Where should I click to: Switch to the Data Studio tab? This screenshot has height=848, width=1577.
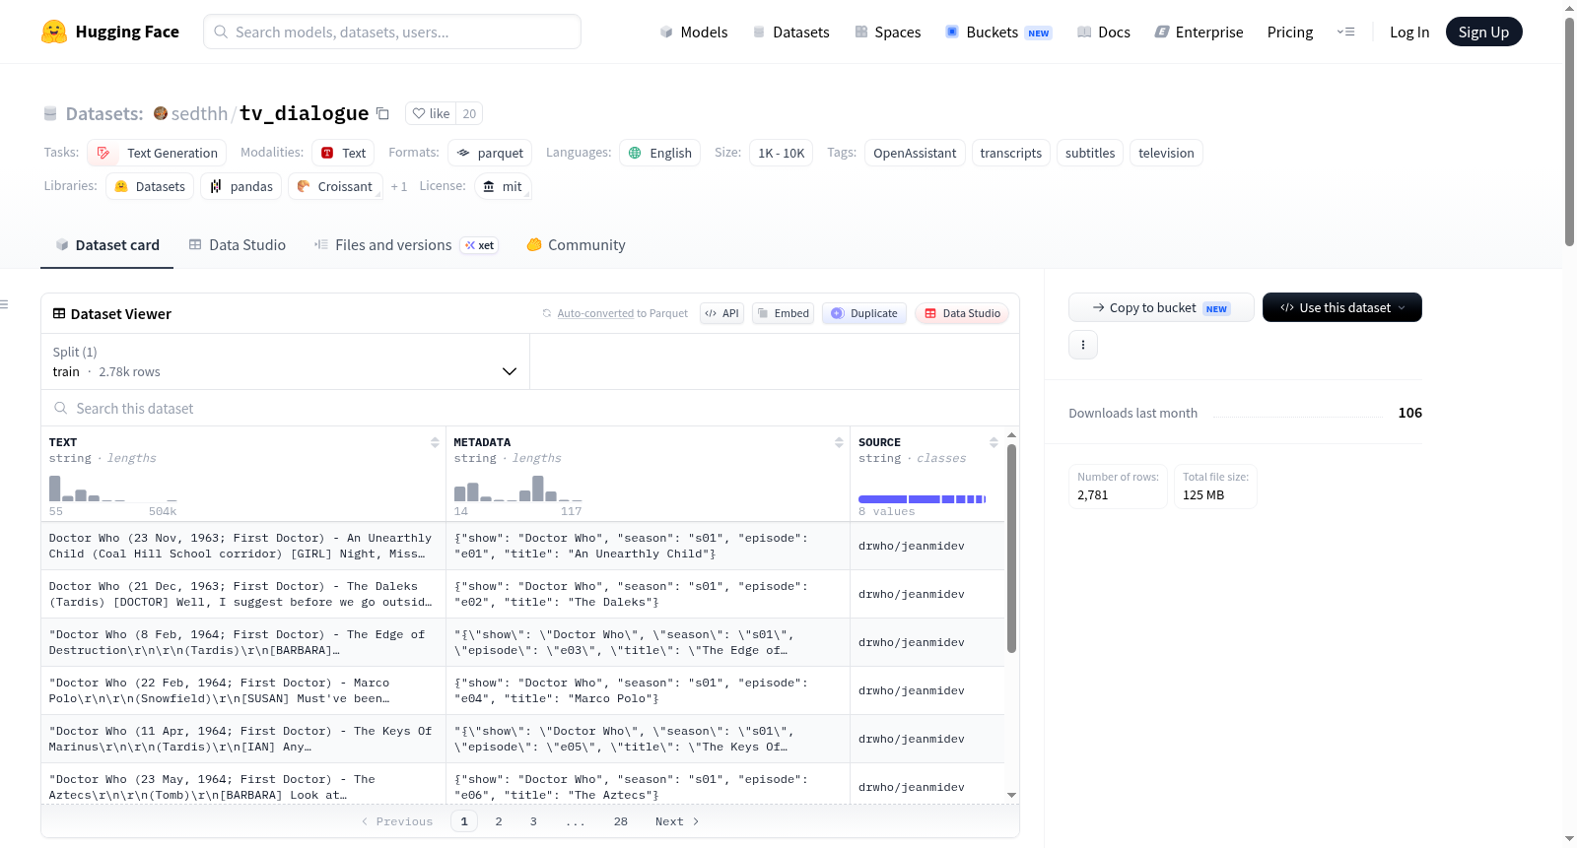tap(238, 245)
